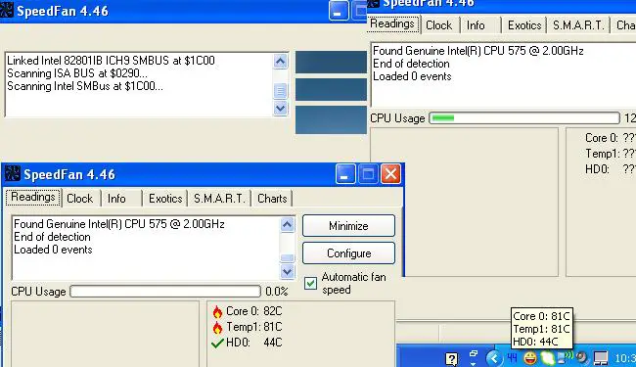
Task: Click green CPU Usage bar in right window
Action: (x=524, y=118)
